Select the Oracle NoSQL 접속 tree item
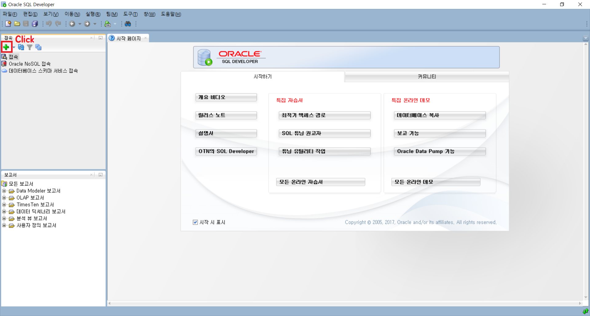This screenshot has height=316, width=590. (29, 64)
